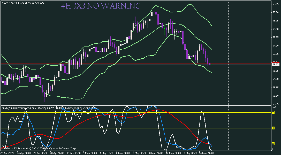Screen dimensions: 281x155
Task: Click the '27 Apr 08:00' time label
Action: pyautogui.click(x=41, y=153)
